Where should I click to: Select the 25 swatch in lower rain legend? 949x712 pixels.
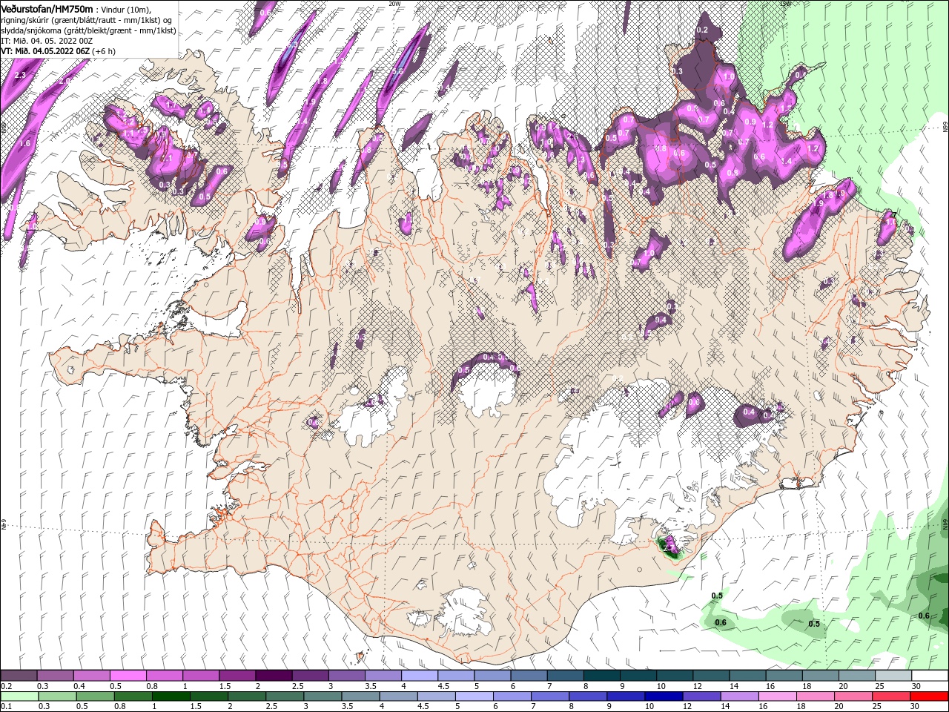pos(892,696)
